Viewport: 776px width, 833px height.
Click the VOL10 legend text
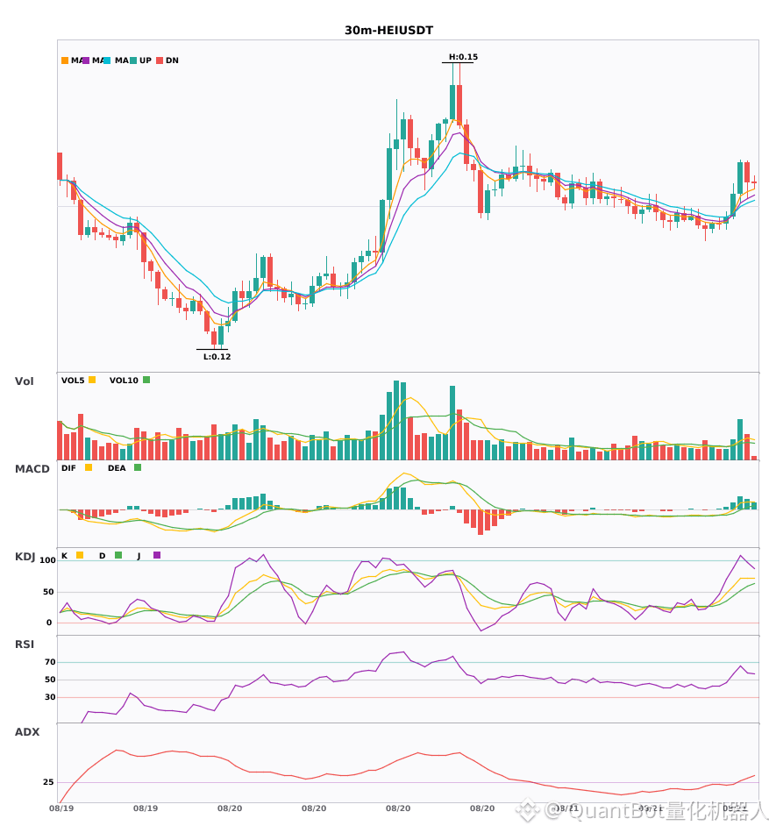coord(124,381)
